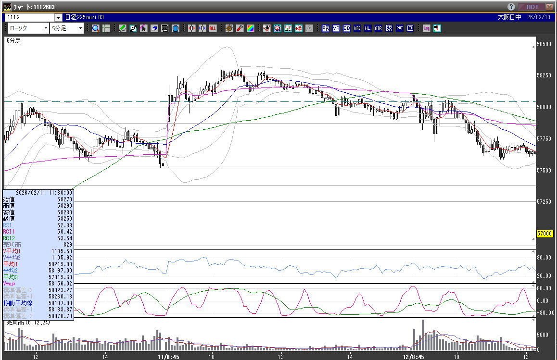Toggle the PVT indicator button
557x360 pixels.
point(399,28)
